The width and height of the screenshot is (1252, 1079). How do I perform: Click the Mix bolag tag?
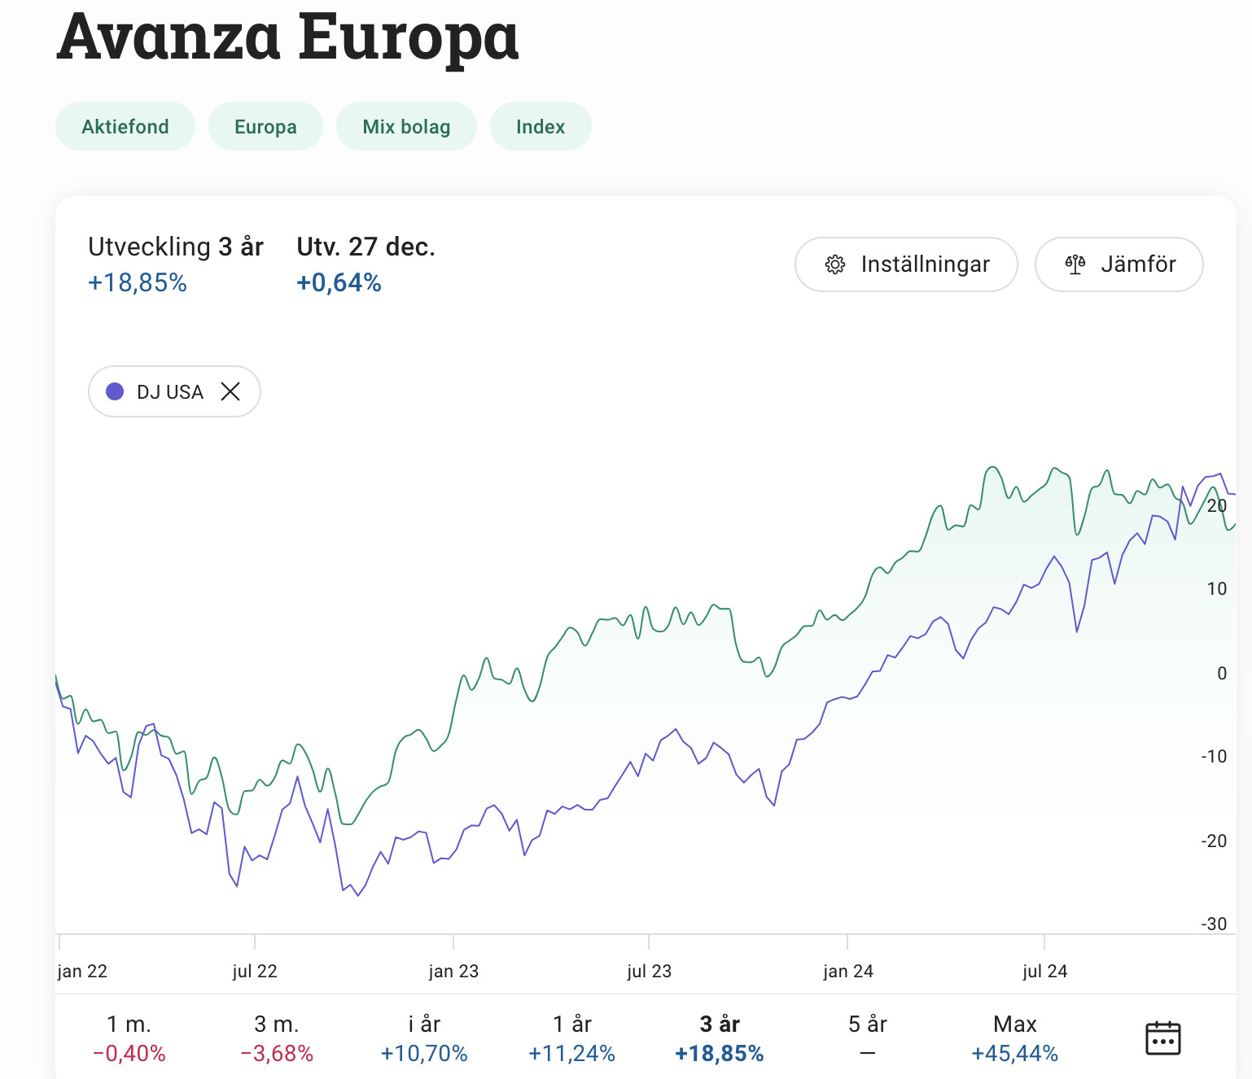tap(406, 127)
